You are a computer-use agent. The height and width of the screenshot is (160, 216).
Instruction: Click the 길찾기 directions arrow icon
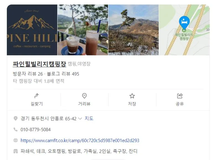[x=37, y=96]
